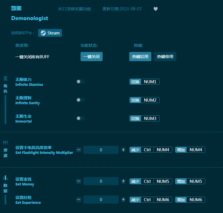Click the Set Experience value field
The width and height of the screenshot is (223, 213).
coord(101,200)
